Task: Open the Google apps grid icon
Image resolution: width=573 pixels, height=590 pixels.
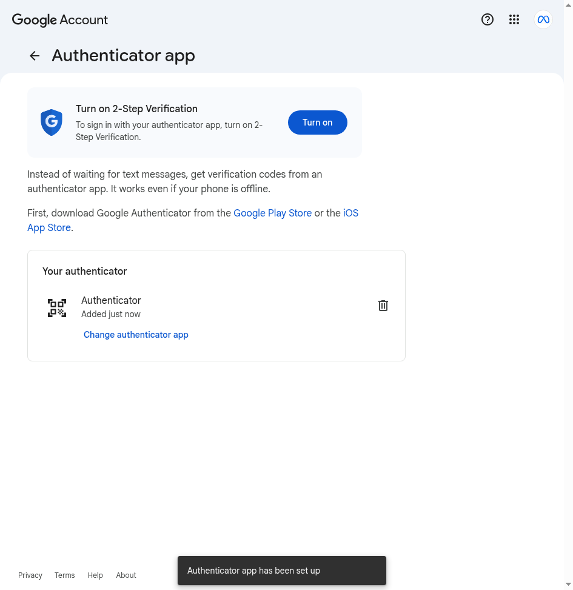Action: (x=514, y=19)
